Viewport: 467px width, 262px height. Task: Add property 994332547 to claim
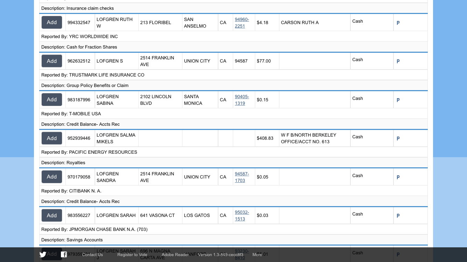click(52, 22)
